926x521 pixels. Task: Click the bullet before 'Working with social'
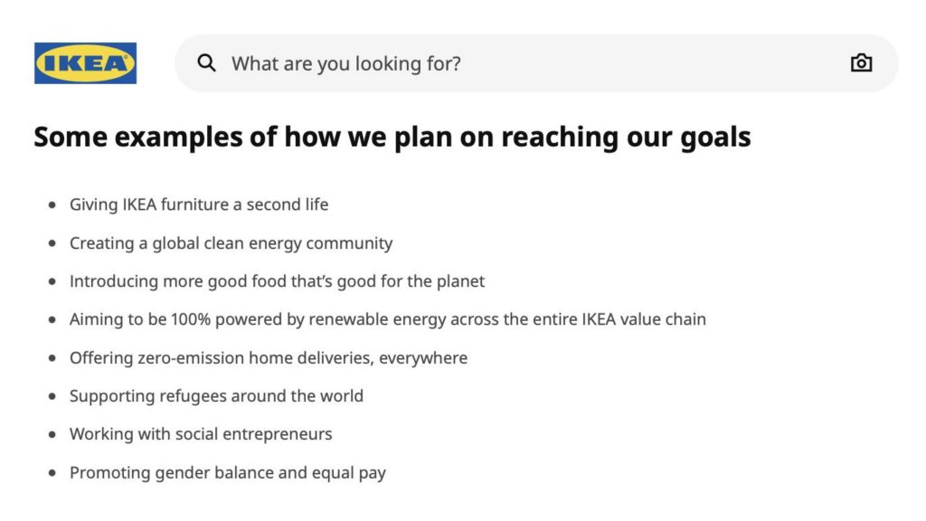coord(52,435)
